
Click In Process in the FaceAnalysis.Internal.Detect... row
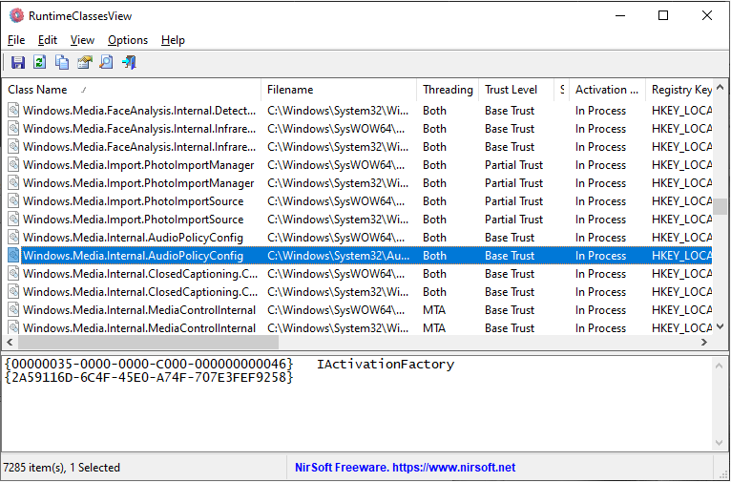(x=600, y=111)
